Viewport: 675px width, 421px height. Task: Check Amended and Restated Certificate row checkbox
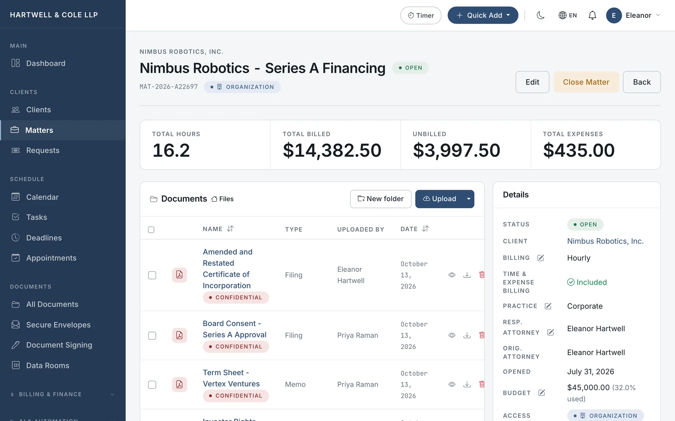pos(152,275)
